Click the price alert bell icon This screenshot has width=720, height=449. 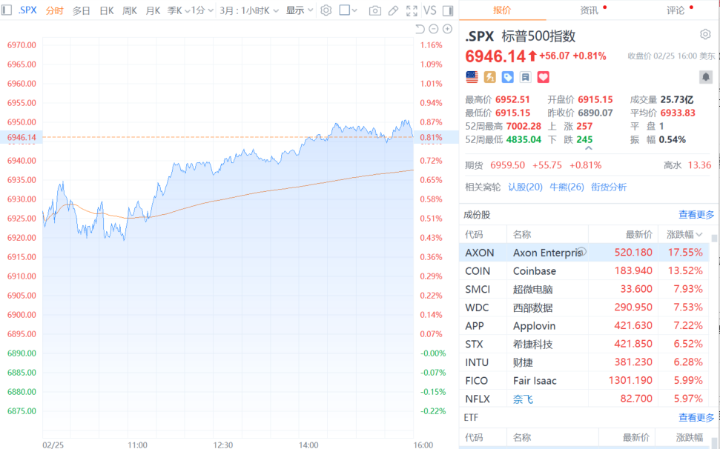point(705,77)
